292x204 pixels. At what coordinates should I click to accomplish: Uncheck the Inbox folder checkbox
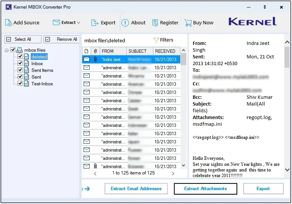tap(20, 63)
